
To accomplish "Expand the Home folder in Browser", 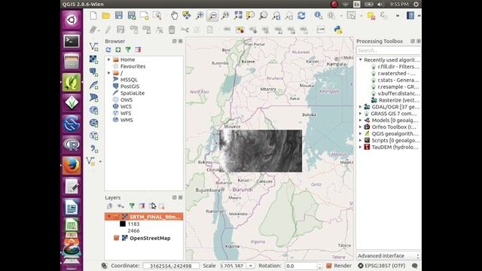I will tap(108, 59).
